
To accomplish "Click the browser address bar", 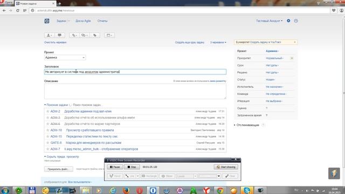I will tap(180, 10).
